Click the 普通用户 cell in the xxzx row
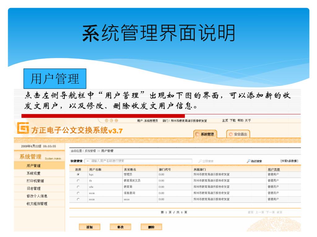 (273, 199)
